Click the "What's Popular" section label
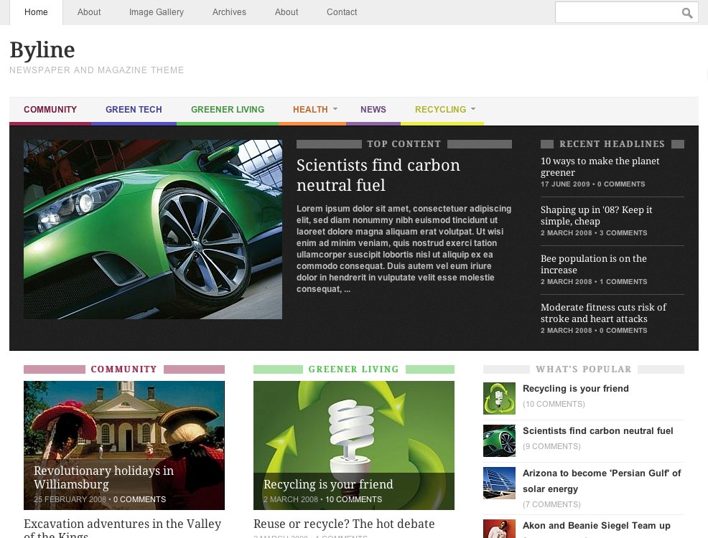The width and height of the screenshot is (708, 538). (x=583, y=369)
